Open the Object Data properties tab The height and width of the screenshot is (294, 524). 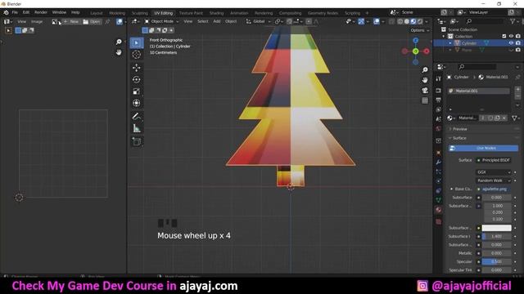pyautogui.click(x=439, y=200)
